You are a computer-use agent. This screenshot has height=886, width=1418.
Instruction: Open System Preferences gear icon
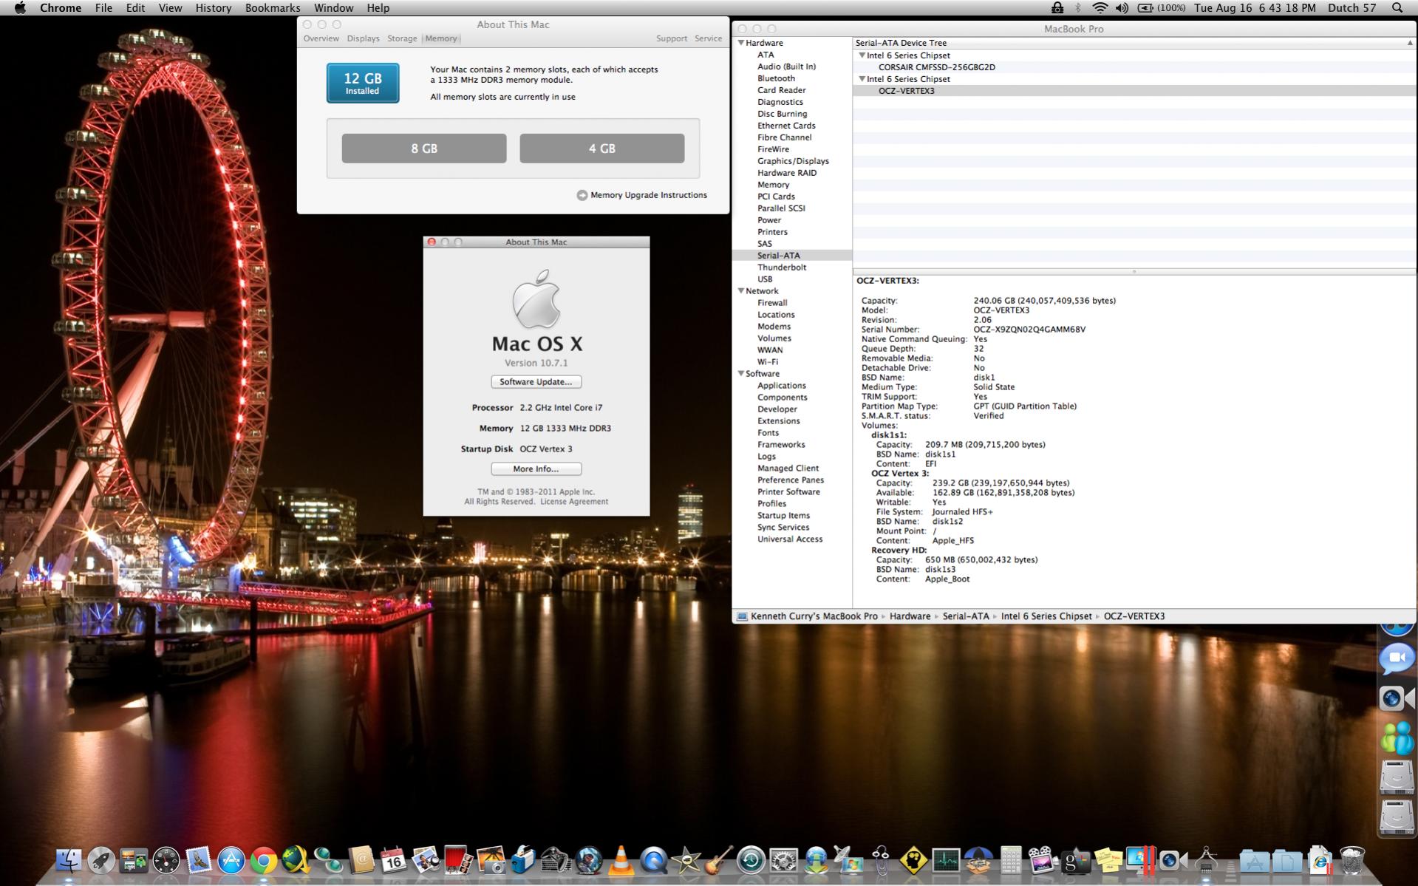tap(783, 861)
